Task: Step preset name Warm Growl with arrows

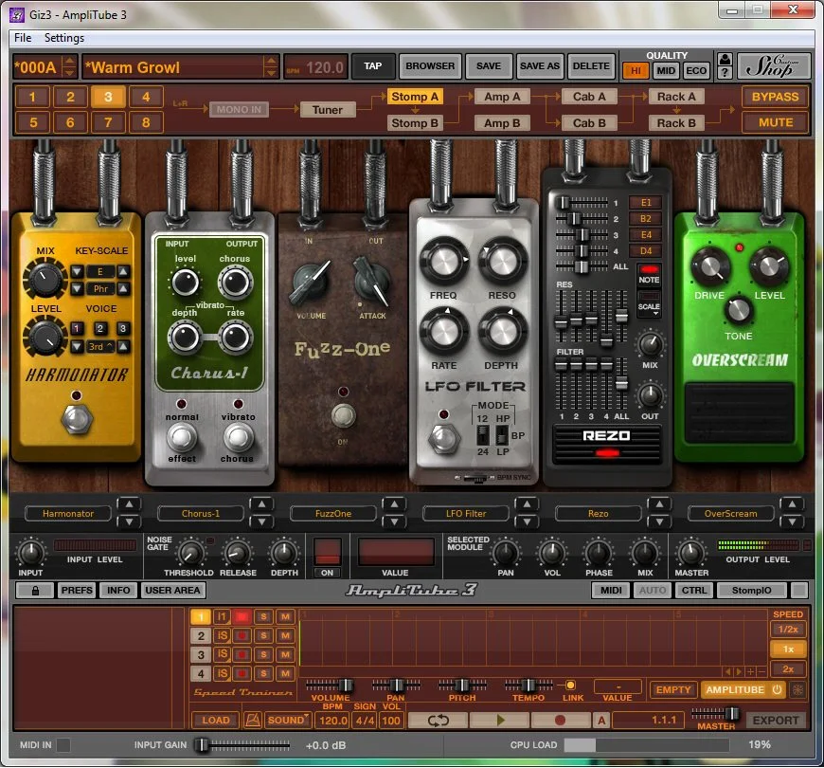Action: point(270,66)
